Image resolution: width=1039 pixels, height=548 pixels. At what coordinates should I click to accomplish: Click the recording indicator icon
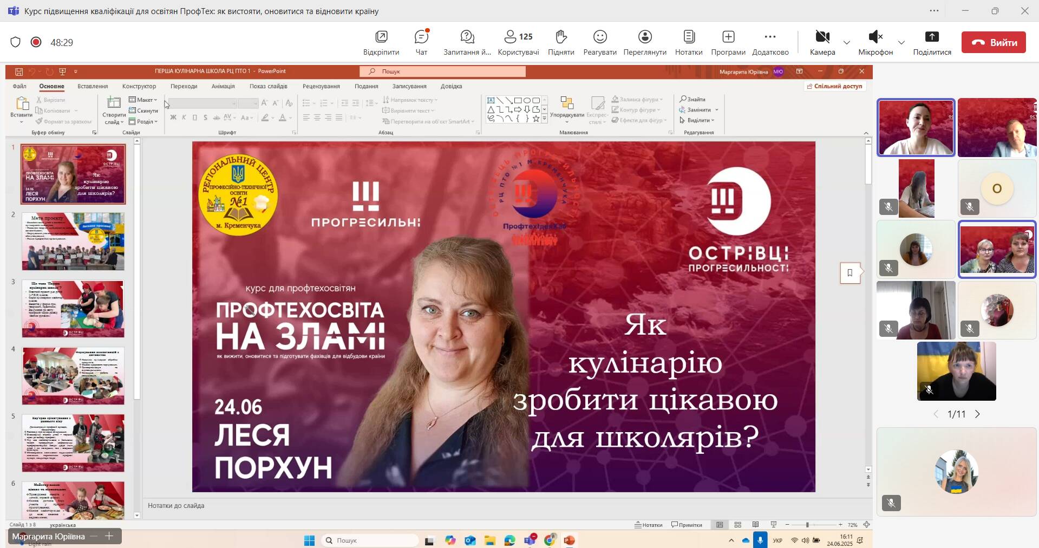(36, 42)
